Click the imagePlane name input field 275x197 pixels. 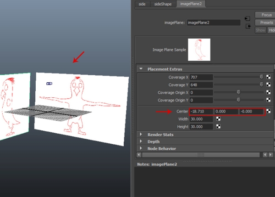pos(214,23)
